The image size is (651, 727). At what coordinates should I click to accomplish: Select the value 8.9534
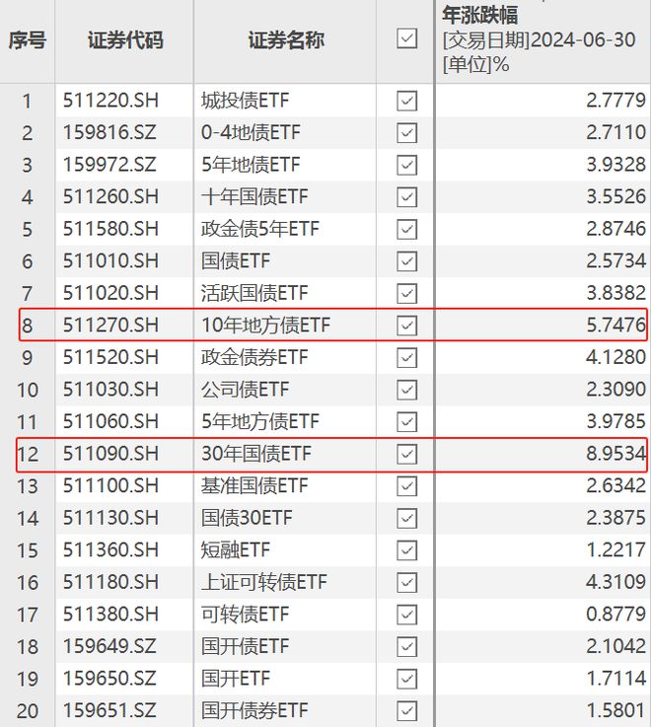coord(615,454)
